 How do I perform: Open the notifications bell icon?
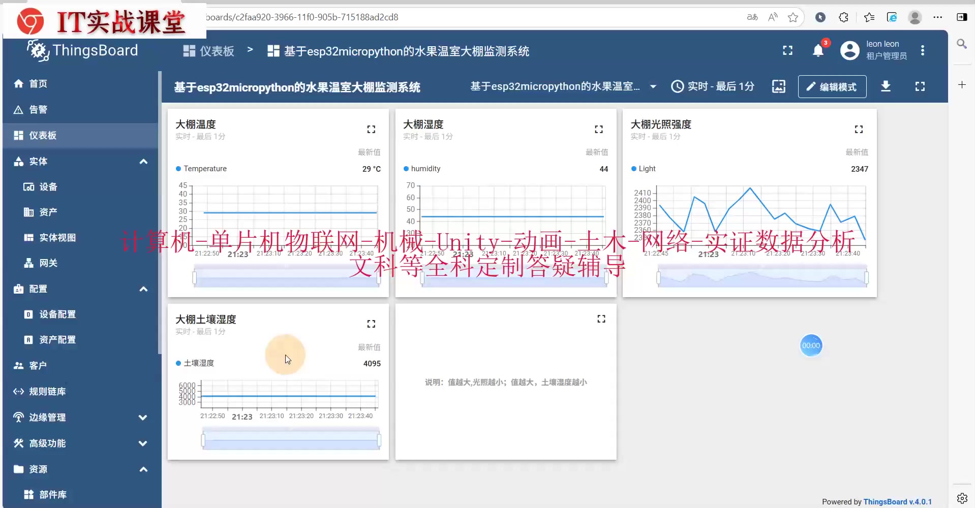[818, 51]
